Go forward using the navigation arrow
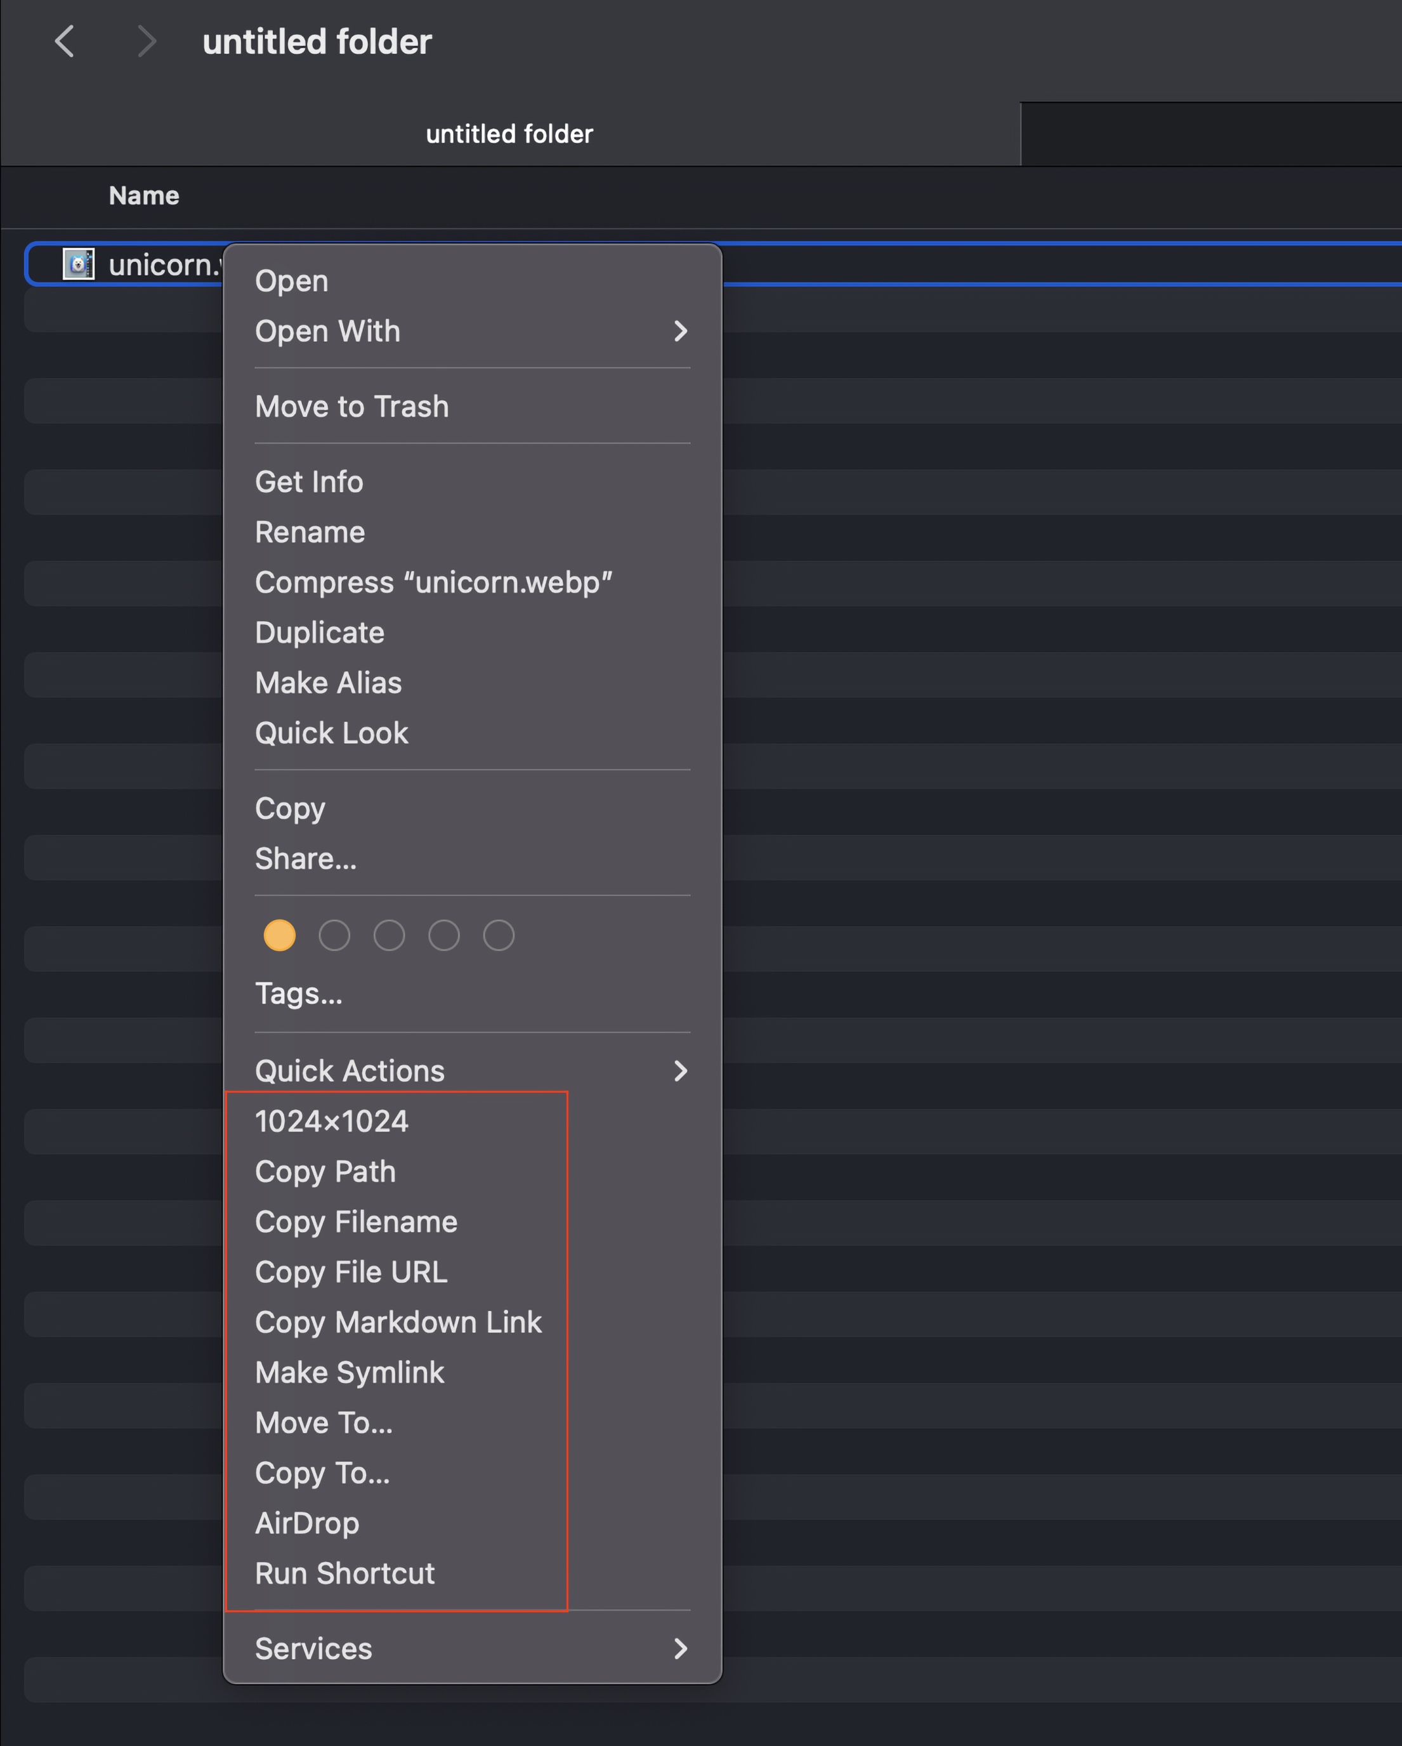The width and height of the screenshot is (1402, 1746). [146, 42]
